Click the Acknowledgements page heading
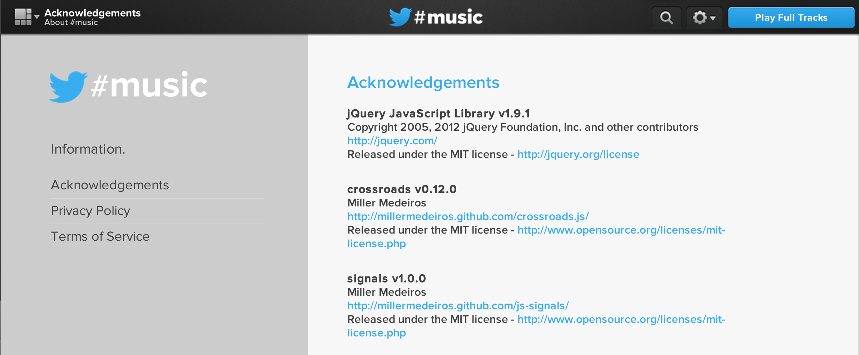Image resolution: width=859 pixels, height=355 pixels. pyautogui.click(x=423, y=82)
